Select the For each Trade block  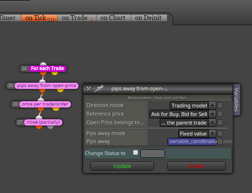48,68
